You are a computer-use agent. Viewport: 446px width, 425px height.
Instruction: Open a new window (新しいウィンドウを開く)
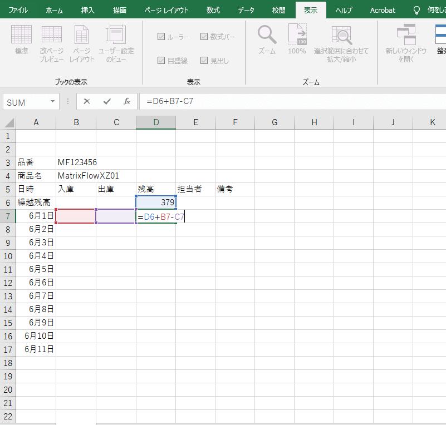tap(406, 43)
